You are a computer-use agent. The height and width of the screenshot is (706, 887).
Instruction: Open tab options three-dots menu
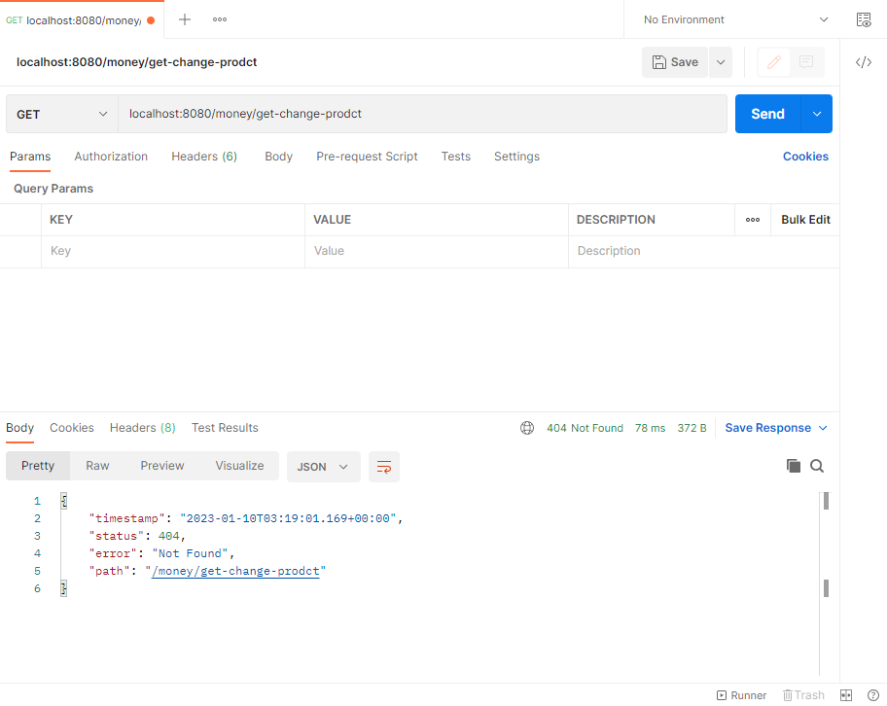point(220,19)
